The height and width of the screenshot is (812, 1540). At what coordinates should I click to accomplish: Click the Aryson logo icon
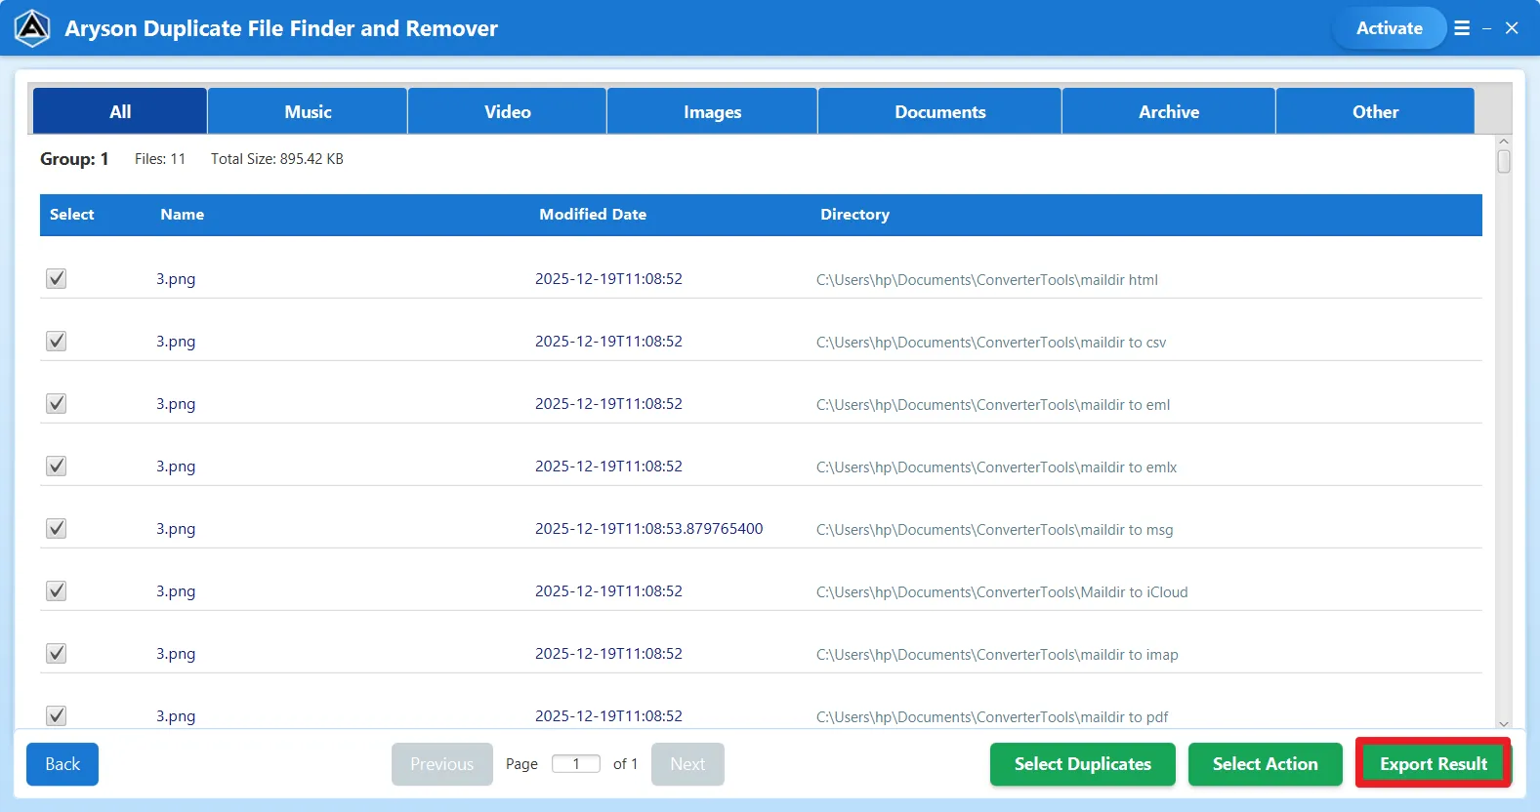pos(32,28)
